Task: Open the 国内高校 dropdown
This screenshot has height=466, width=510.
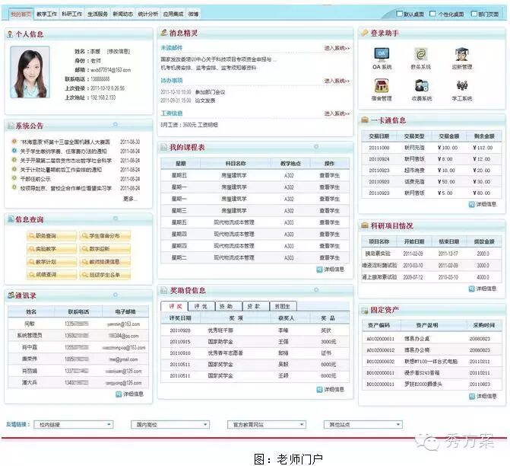Action: (170, 425)
